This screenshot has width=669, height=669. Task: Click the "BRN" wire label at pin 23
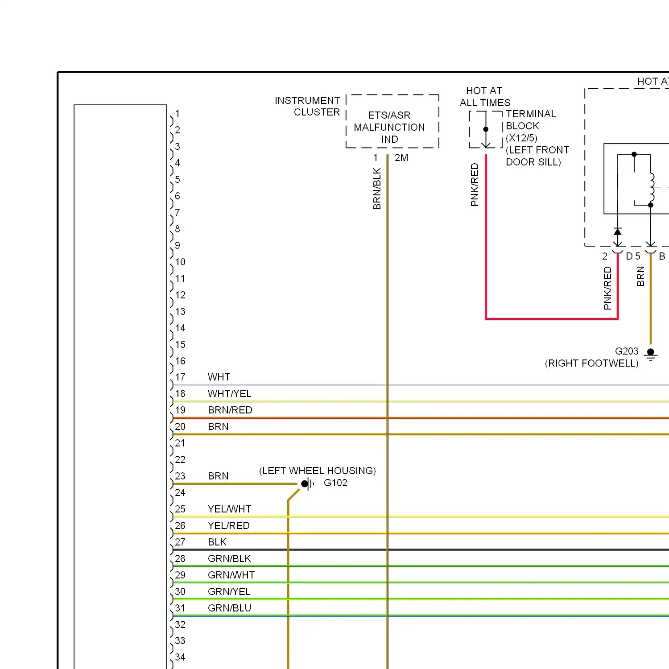click(218, 476)
